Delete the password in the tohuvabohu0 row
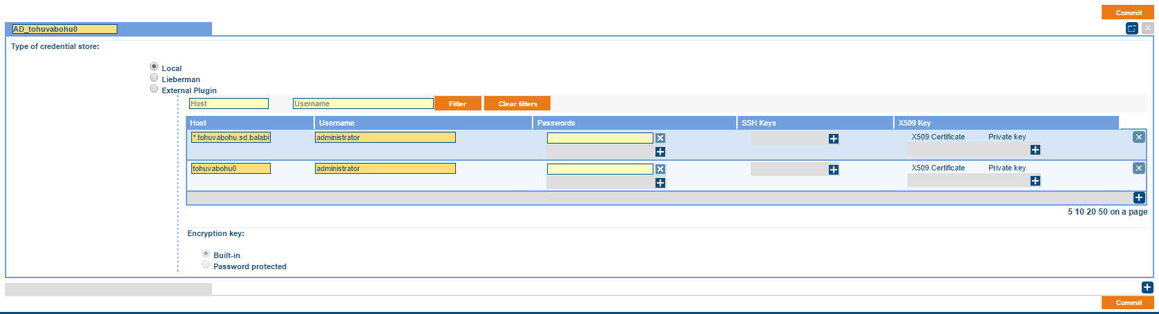1159x314 pixels. [x=660, y=169]
